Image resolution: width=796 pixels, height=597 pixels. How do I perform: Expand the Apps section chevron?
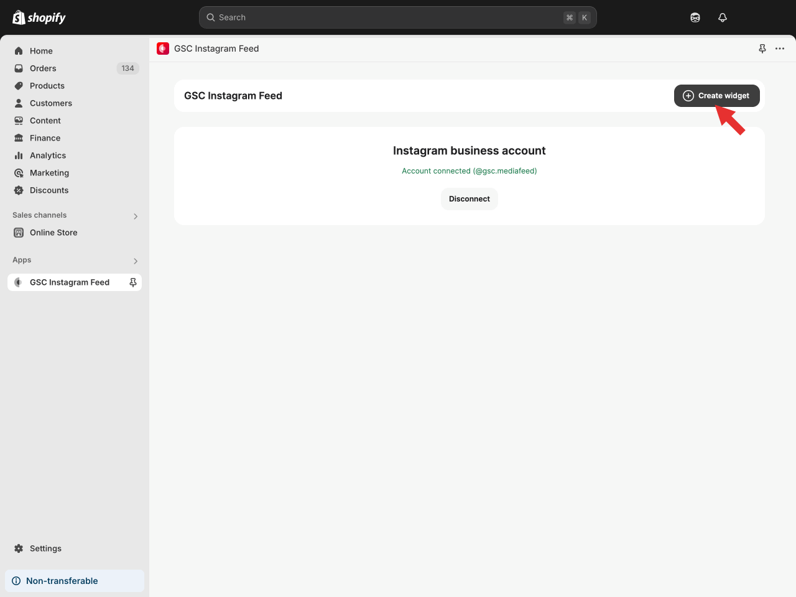click(x=136, y=261)
